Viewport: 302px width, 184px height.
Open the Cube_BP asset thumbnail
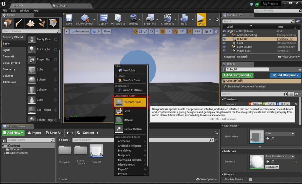point(96,150)
